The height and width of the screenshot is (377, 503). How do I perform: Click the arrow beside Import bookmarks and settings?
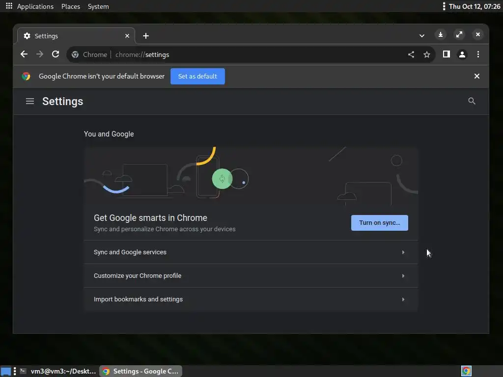pyautogui.click(x=403, y=299)
